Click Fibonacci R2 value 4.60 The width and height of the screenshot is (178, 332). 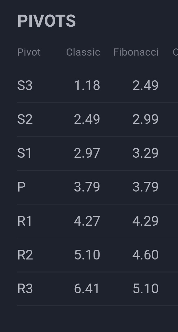pyautogui.click(x=146, y=255)
